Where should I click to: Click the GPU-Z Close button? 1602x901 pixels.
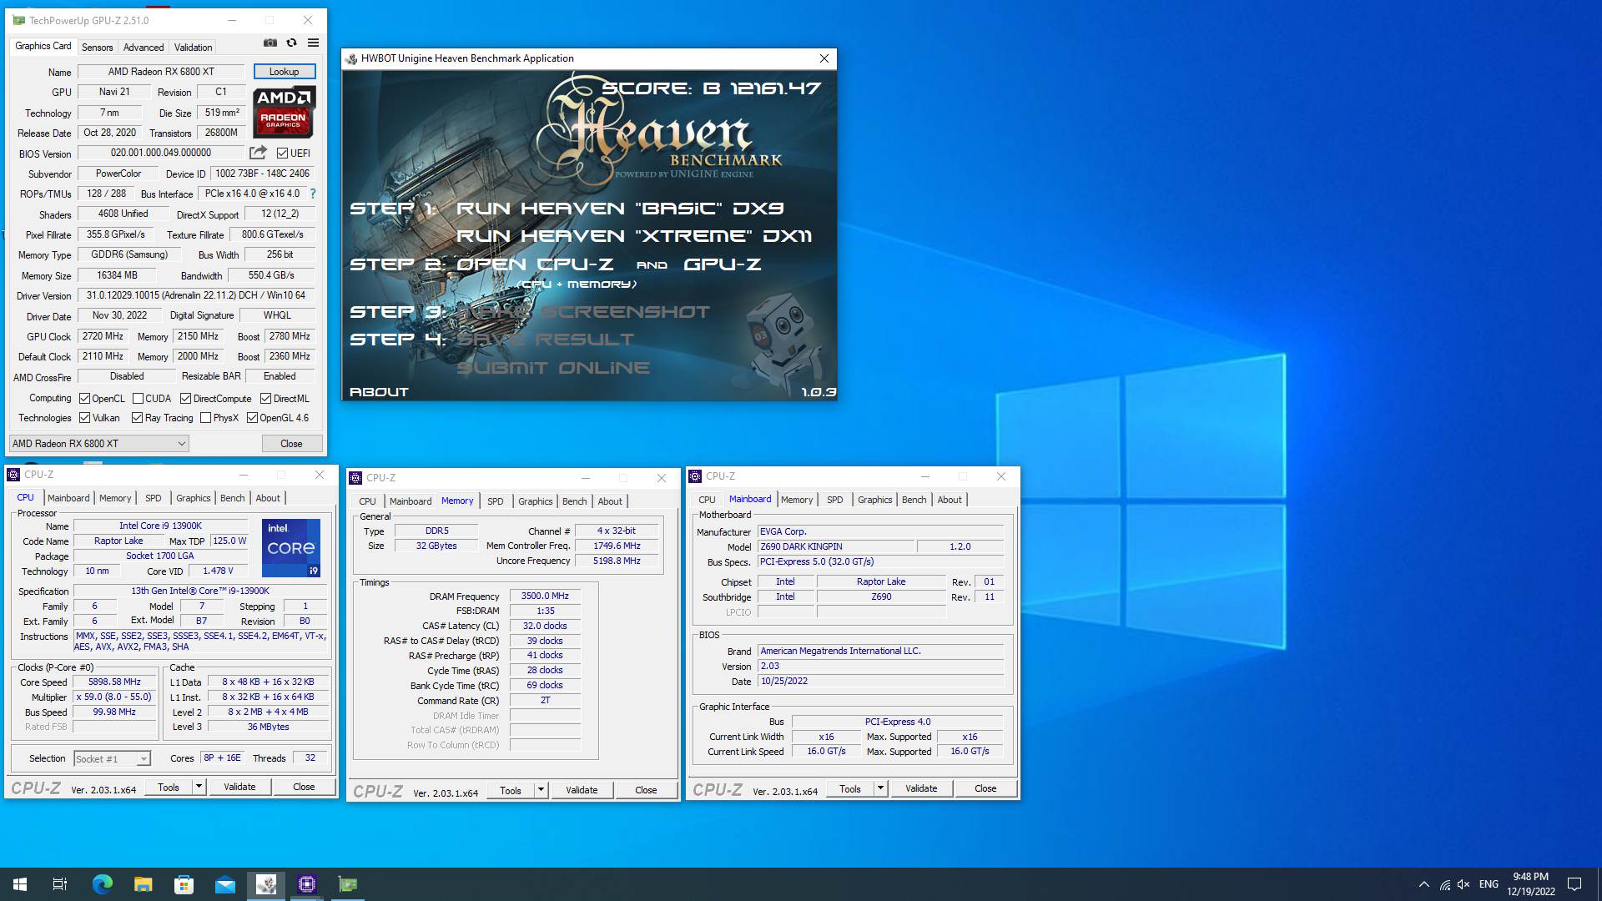(x=291, y=444)
